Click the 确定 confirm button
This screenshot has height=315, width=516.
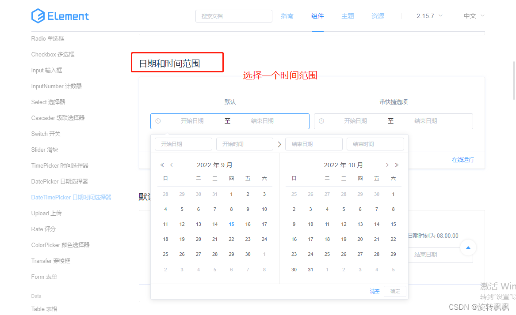pyautogui.click(x=395, y=291)
